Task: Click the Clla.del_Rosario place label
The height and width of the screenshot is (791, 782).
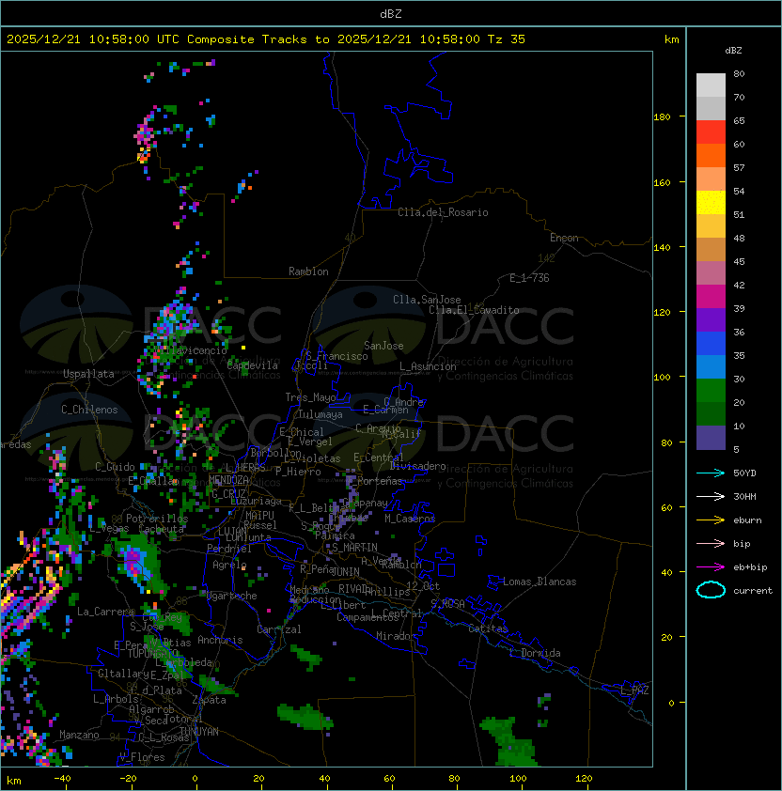Action: [x=443, y=212]
